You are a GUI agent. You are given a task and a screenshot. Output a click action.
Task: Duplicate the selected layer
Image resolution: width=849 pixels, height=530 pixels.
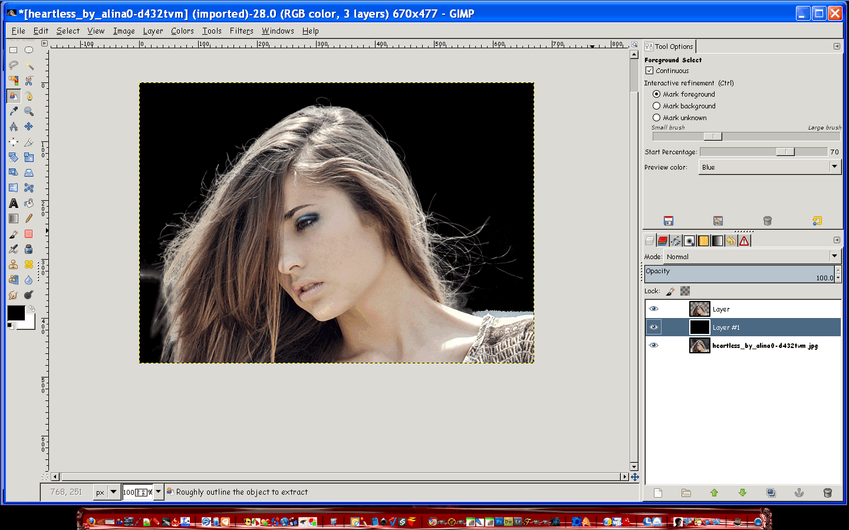point(771,493)
